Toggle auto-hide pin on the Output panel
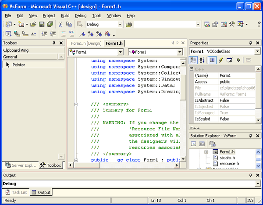Screen dimensions: 263x205 251,175
